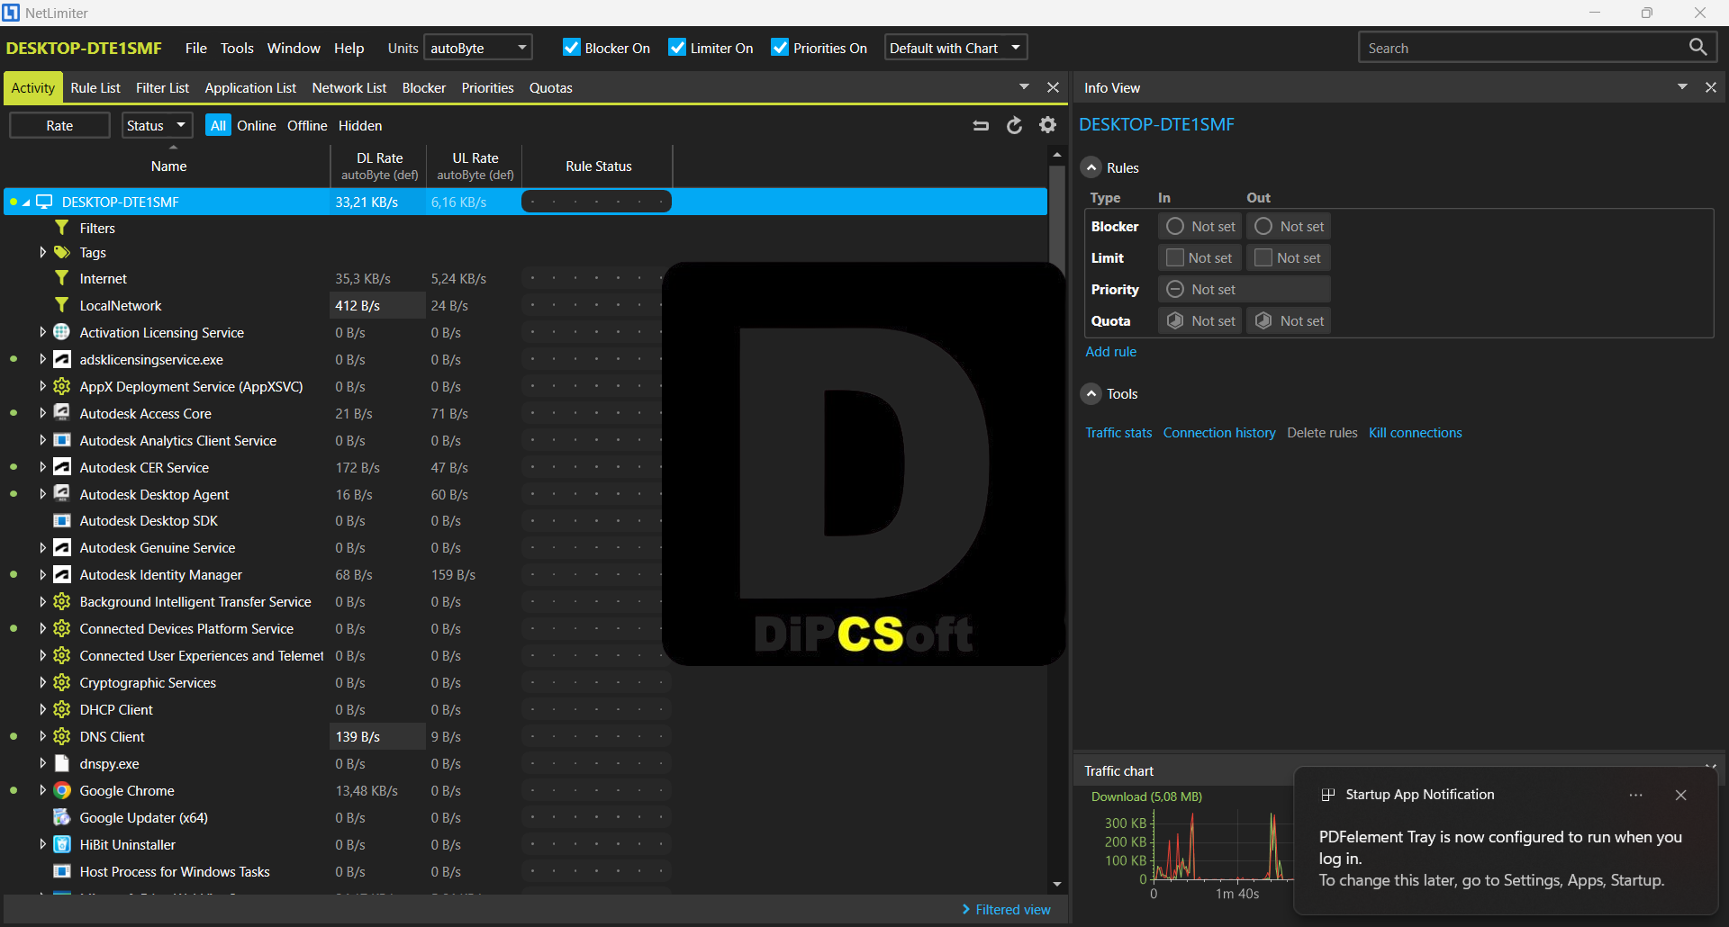Click the LocalNetwork filter icon
1729x927 pixels.
tap(62, 305)
